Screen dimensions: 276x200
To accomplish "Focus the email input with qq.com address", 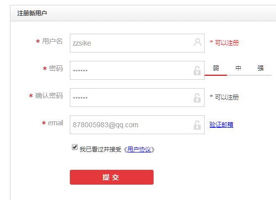I will coord(137,125).
